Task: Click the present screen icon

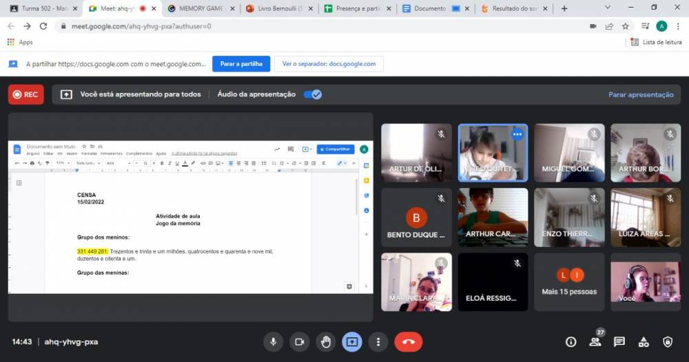Action: tap(351, 341)
